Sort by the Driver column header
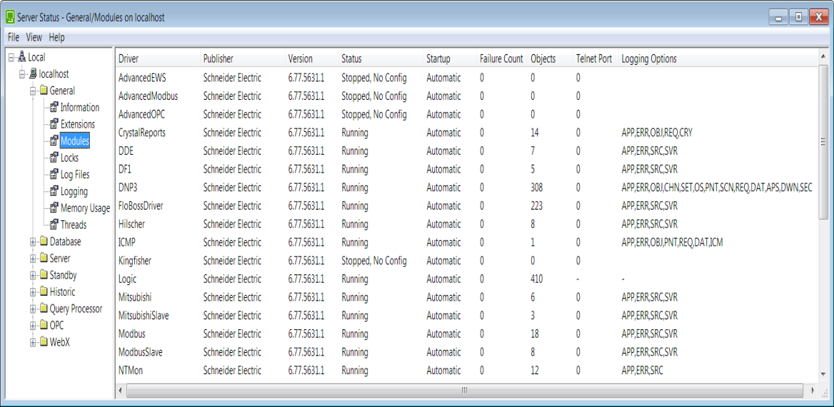 click(158, 59)
